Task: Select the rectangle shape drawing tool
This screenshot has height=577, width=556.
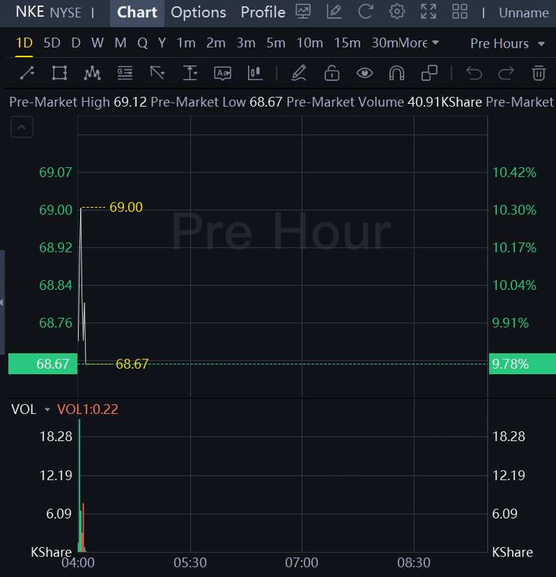Action: [x=59, y=73]
